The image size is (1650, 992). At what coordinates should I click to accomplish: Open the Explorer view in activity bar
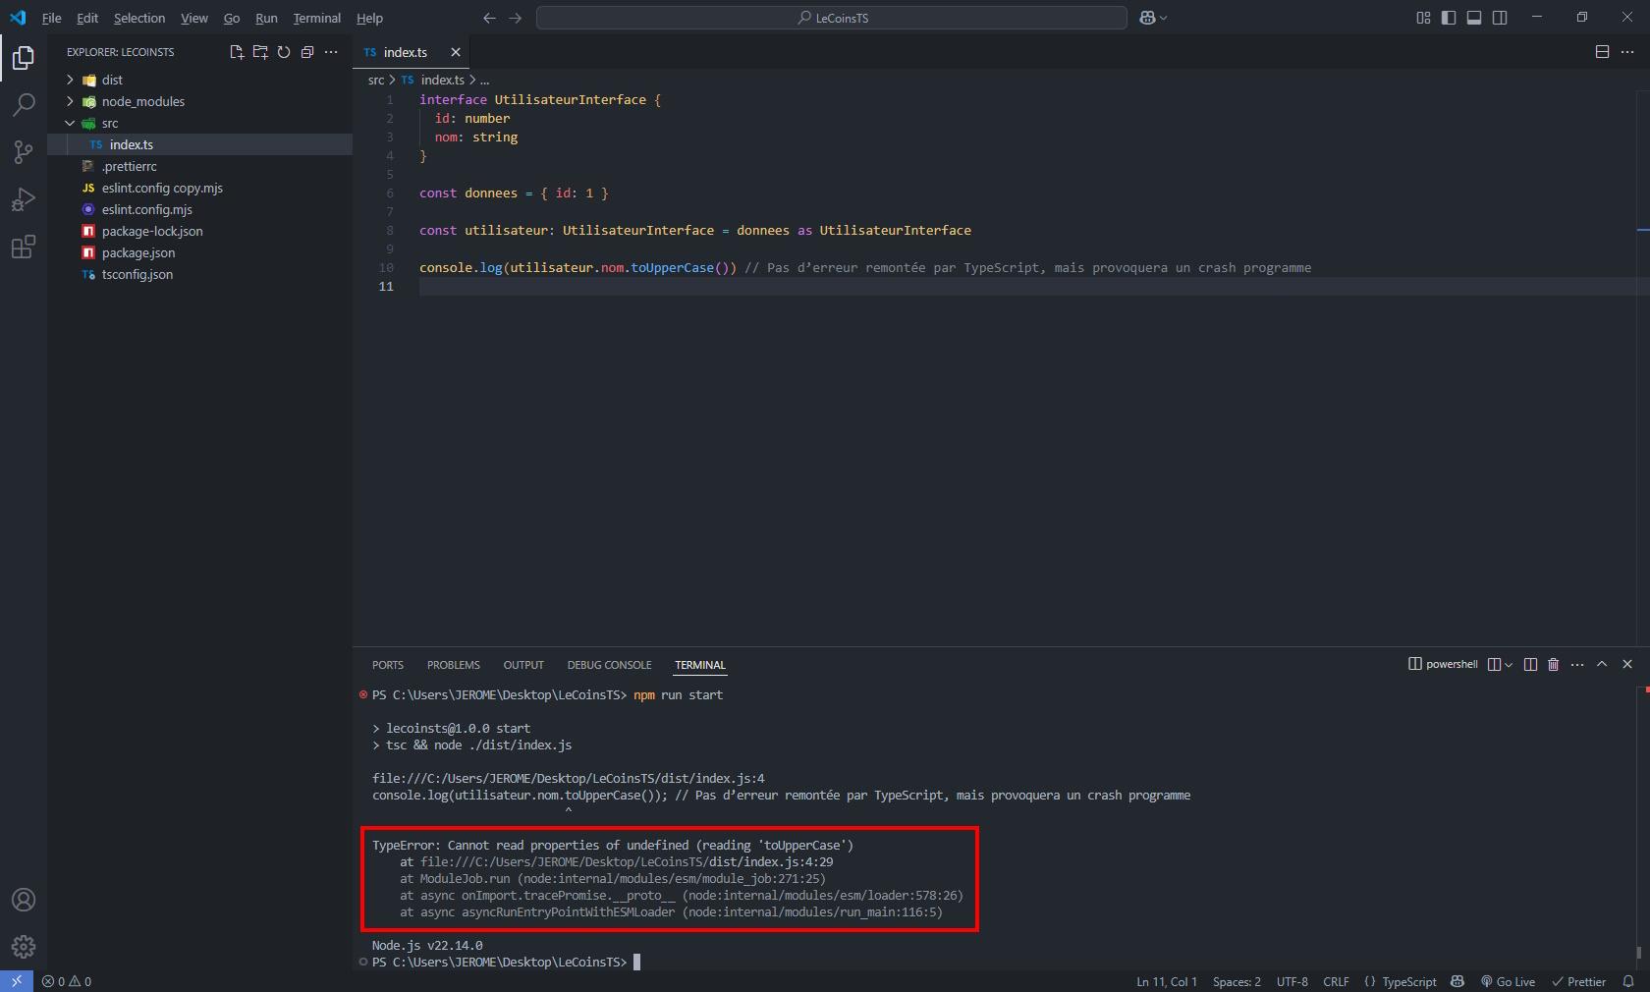click(x=24, y=58)
